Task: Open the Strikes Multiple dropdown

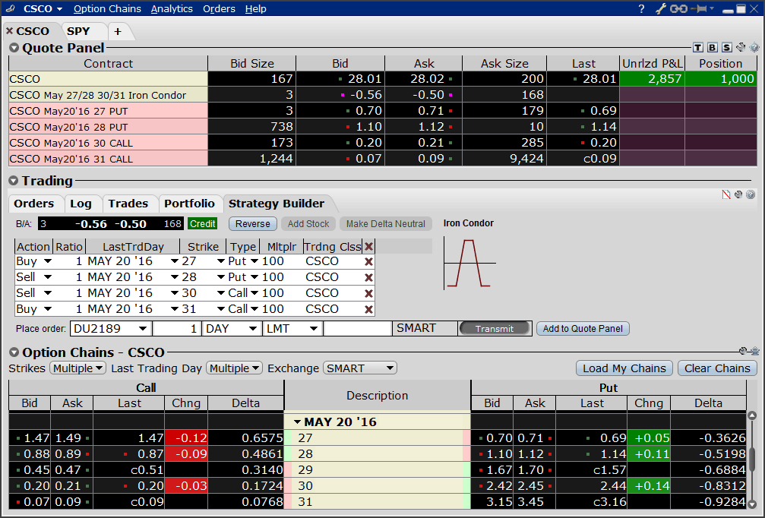Action: (78, 368)
